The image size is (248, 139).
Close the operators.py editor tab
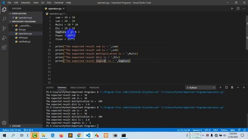click(x=64, y=8)
